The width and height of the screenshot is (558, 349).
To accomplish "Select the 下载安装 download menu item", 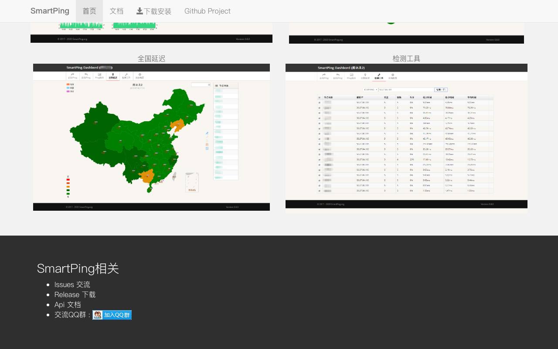I will pyautogui.click(x=154, y=11).
